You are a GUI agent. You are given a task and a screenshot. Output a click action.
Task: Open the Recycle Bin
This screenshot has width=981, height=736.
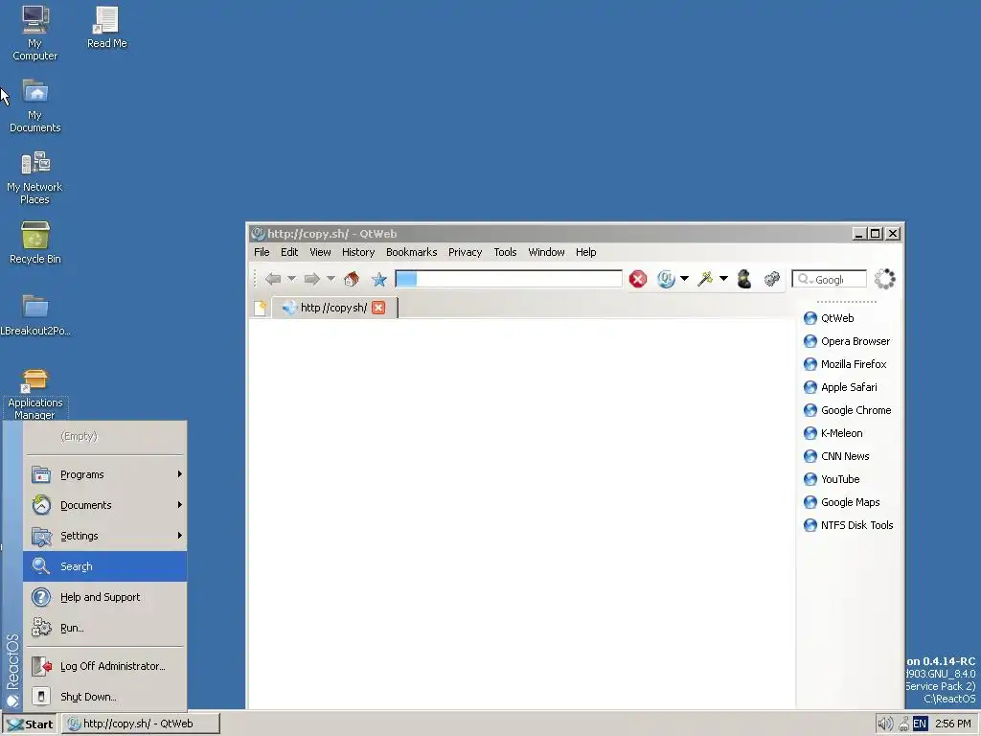coord(35,242)
